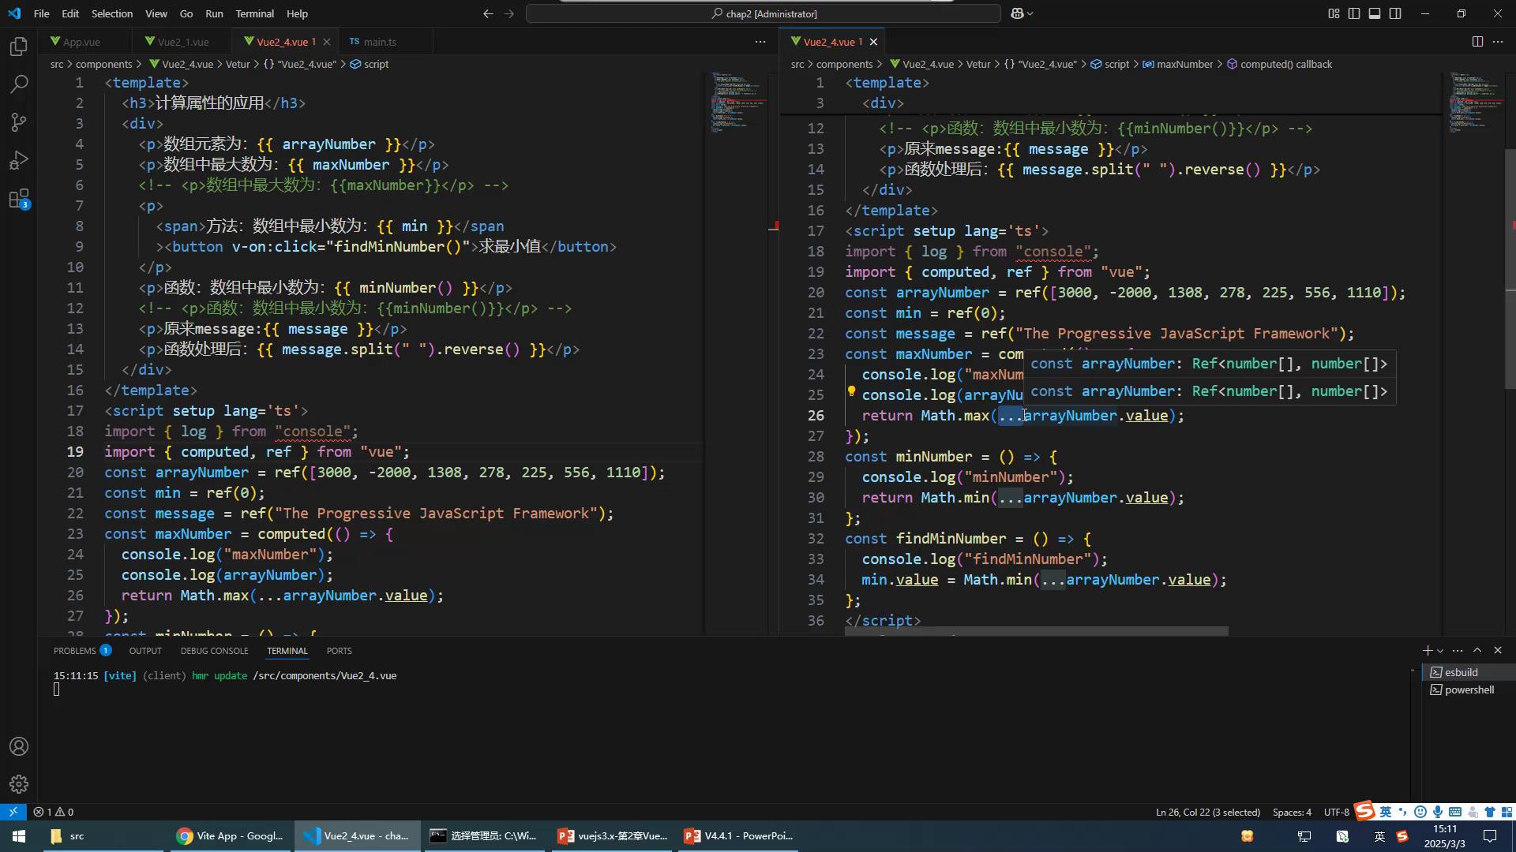The image size is (1516, 852).
Task: Toggle the bottom panel layout button
Action: coord(1375,13)
